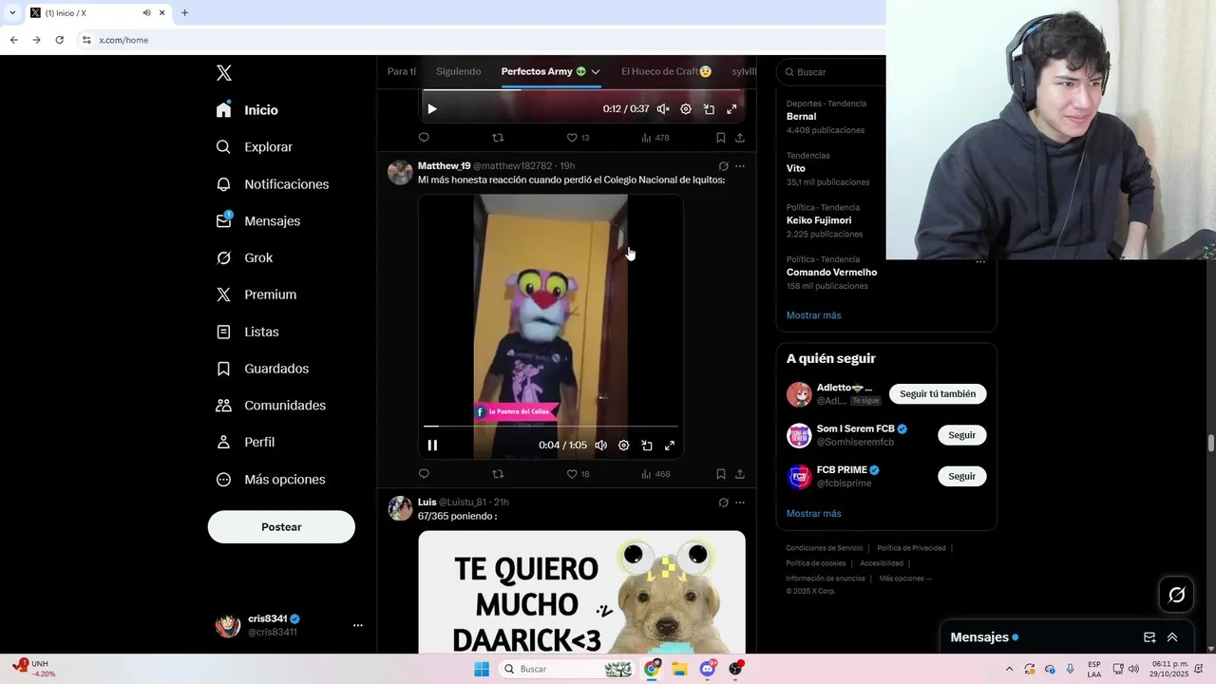Open Grok from the sidebar
Viewport: 1216px width, 684px height.
(244, 257)
